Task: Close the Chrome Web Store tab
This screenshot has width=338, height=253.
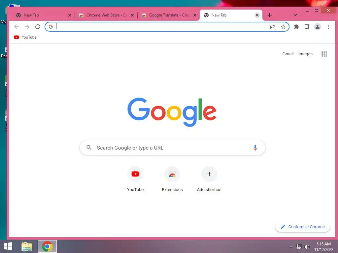Action: [x=132, y=15]
